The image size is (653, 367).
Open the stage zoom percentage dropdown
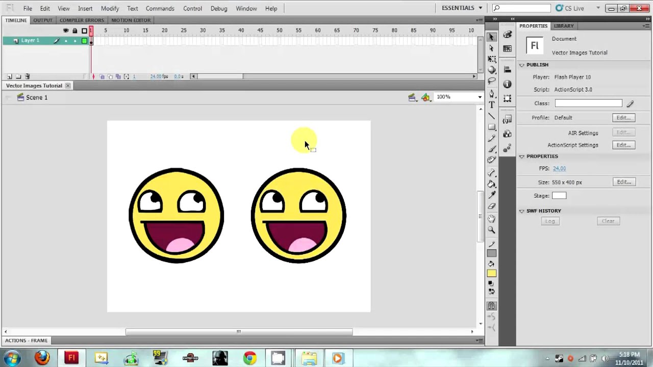click(x=480, y=97)
